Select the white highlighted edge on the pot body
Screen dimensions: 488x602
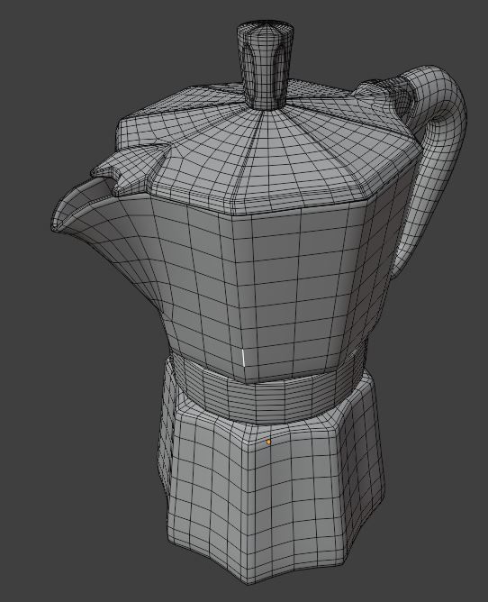244,358
